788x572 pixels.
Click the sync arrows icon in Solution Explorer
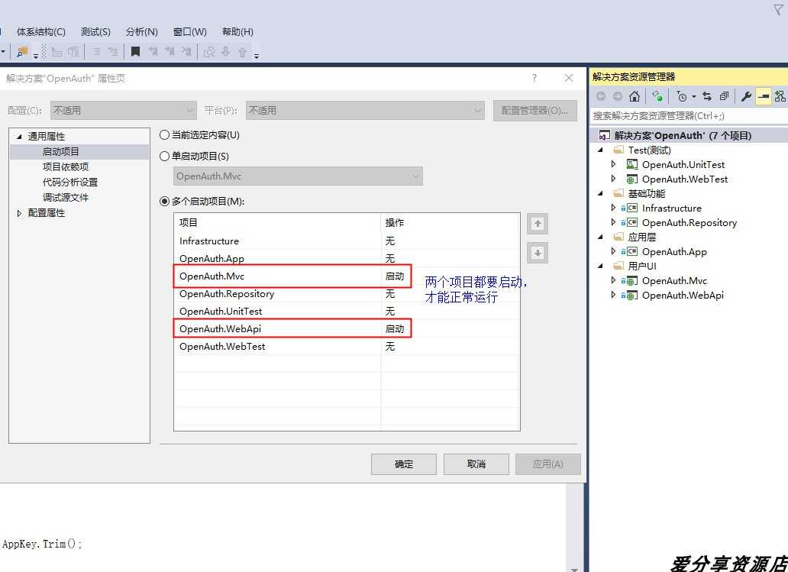pyautogui.click(x=707, y=96)
